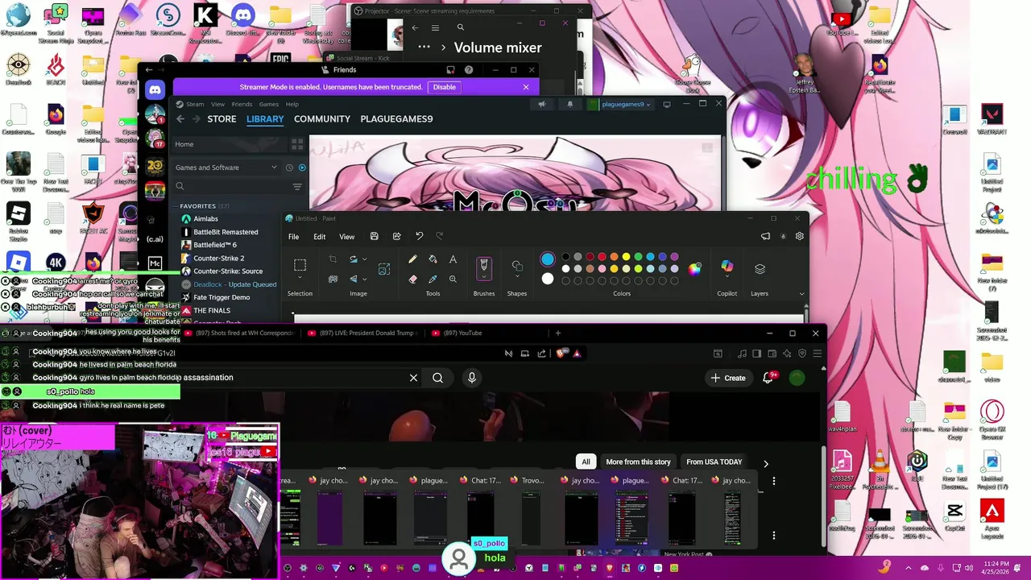Go to the Steam COMMUNITY tab
This screenshot has height=580, width=1031.
click(322, 118)
